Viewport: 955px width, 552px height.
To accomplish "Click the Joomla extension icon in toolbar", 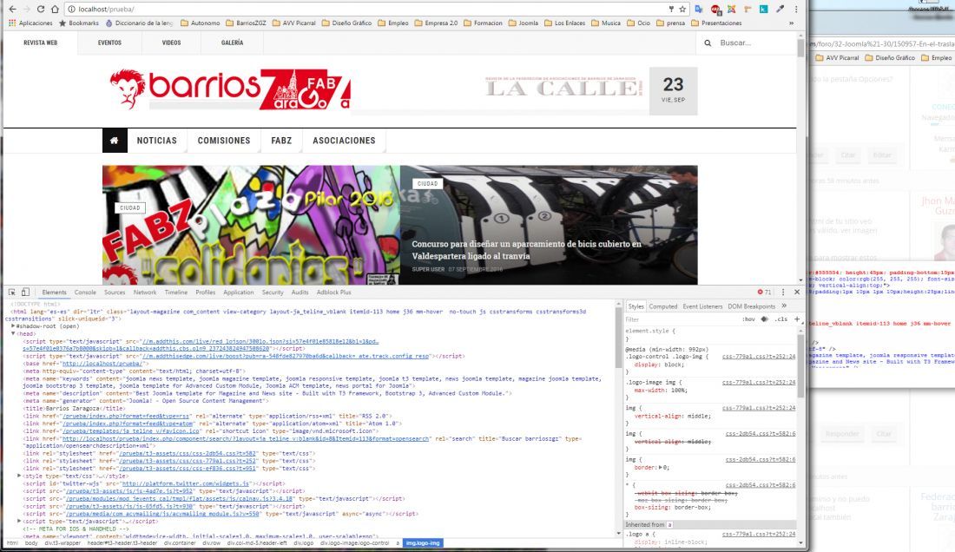I will pos(732,10).
